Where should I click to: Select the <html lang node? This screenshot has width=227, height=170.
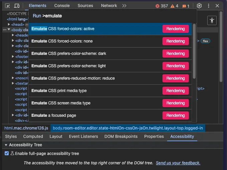click(17, 19)
